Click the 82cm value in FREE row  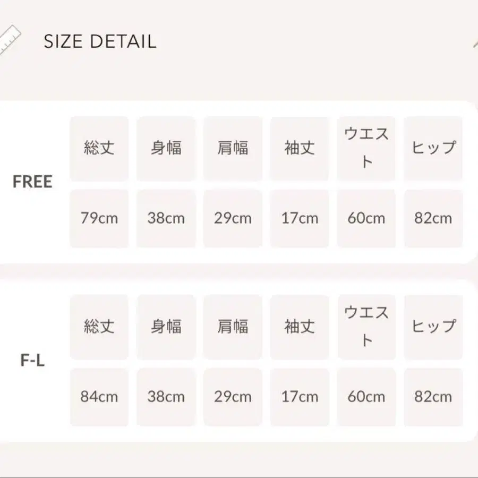click(x=433, y=218)
